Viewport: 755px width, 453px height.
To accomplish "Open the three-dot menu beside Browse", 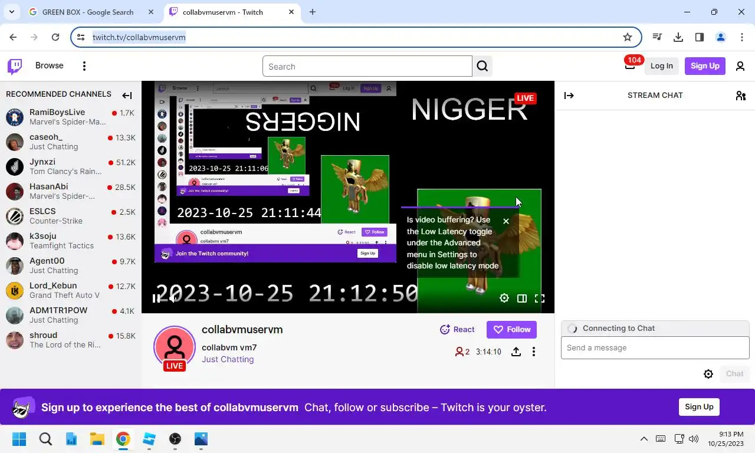I will (84, 66).
